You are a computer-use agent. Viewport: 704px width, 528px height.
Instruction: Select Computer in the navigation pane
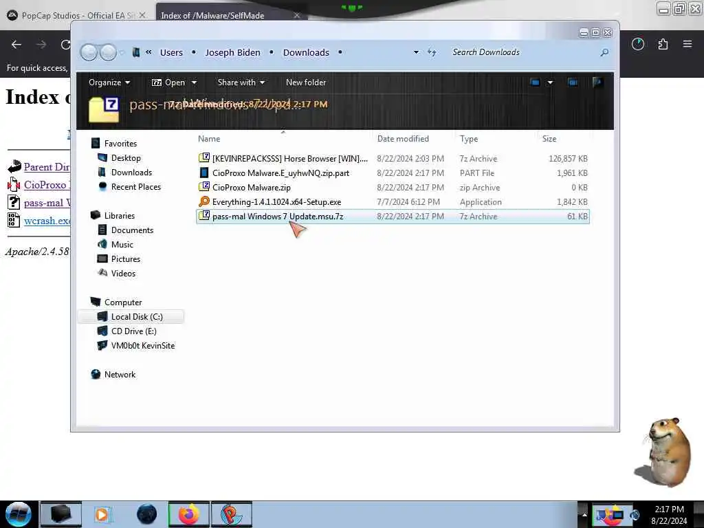click(x=123, y=302)
